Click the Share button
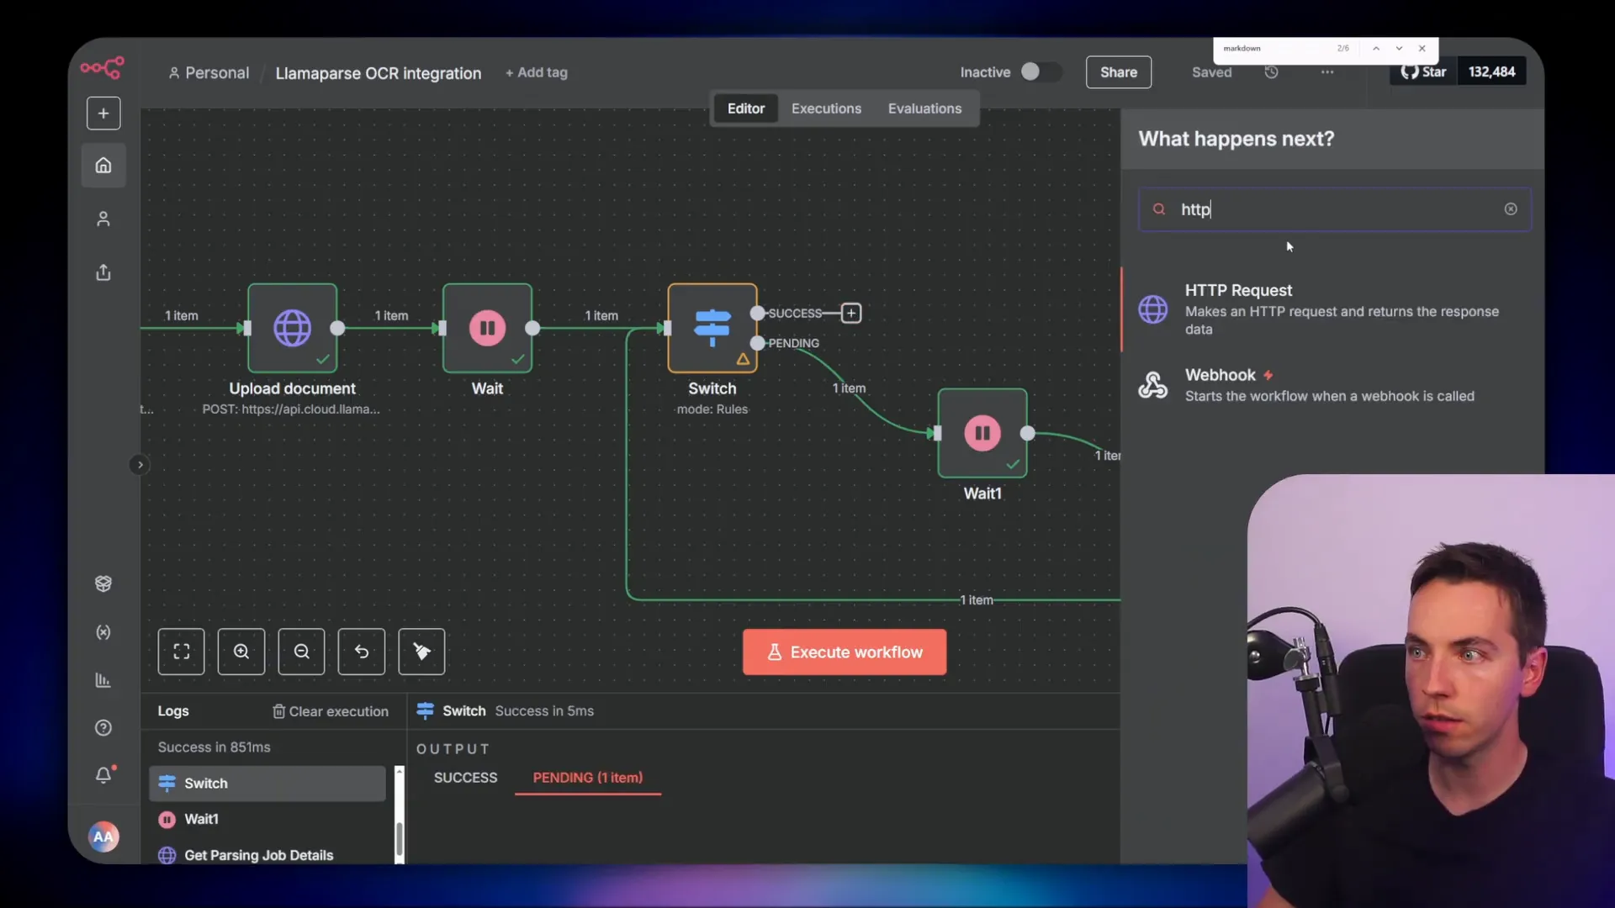1615x908 pixels. [1119, 72]
